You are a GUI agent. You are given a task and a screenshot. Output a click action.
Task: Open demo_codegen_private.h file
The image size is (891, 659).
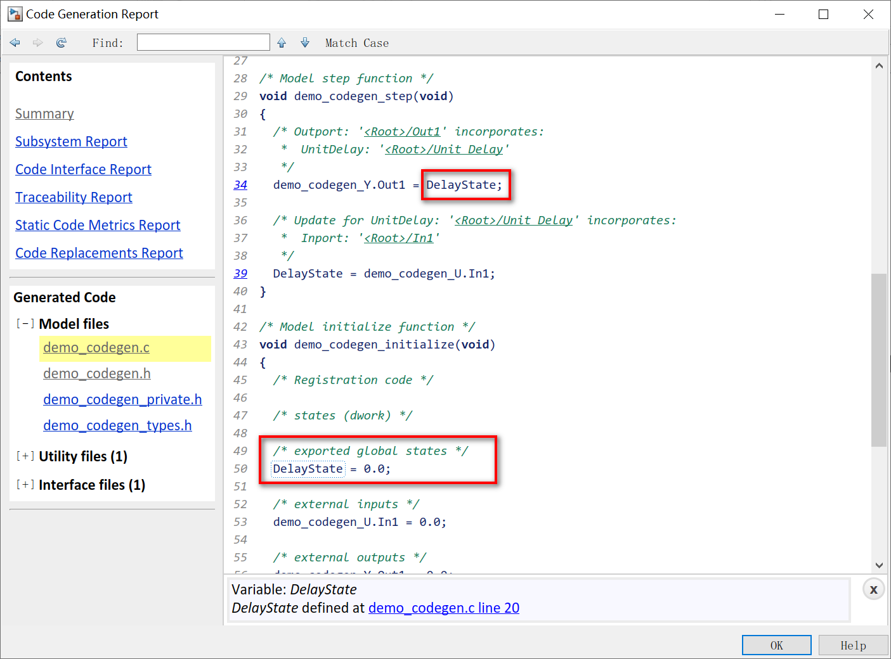[x=122, y=400]
